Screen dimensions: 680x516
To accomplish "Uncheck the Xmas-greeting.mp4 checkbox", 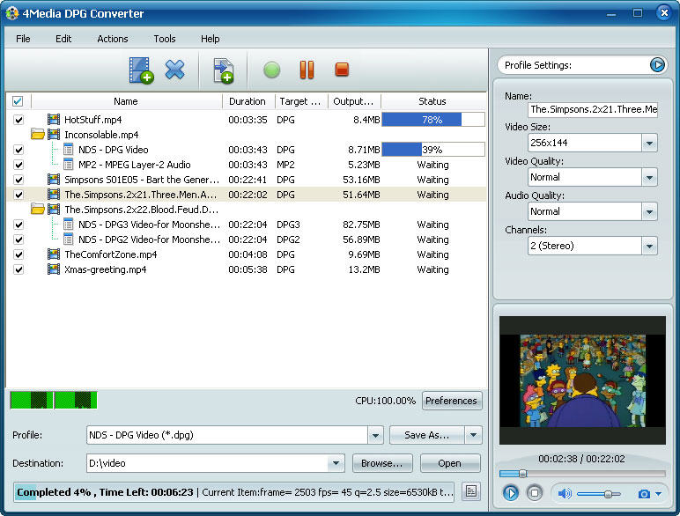I will (18, 269).
